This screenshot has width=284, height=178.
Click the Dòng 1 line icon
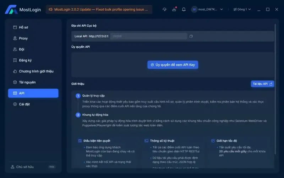235,9
